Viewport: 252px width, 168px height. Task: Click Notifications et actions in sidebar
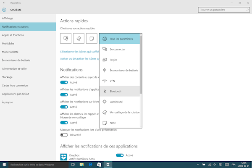coord(28,27)
